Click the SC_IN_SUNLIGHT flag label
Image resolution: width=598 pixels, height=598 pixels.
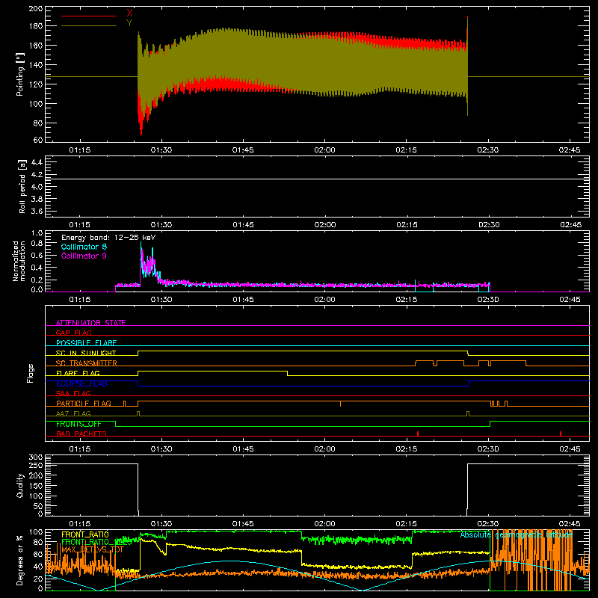coord(86,353)
